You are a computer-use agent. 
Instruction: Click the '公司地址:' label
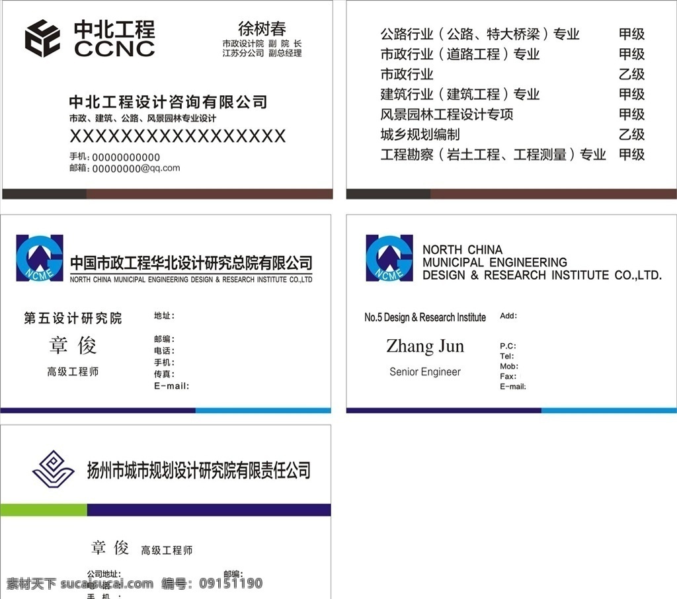click(104, 574)
